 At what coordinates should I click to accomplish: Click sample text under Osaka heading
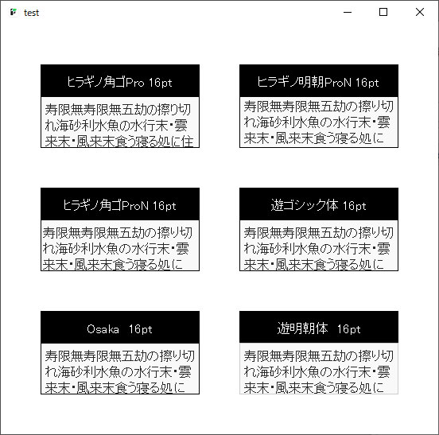[x=120, y=369]
